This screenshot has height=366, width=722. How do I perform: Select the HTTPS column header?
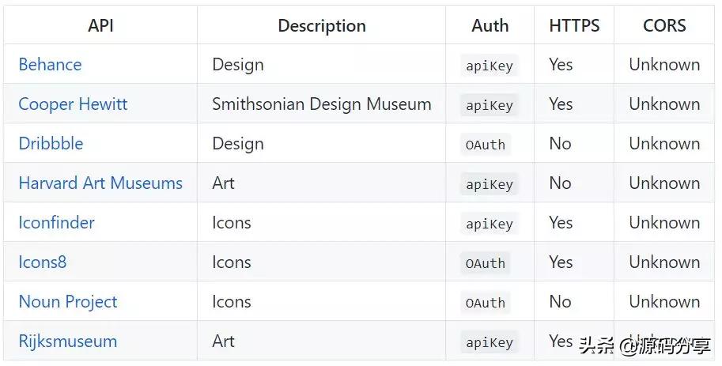[574, 25]
